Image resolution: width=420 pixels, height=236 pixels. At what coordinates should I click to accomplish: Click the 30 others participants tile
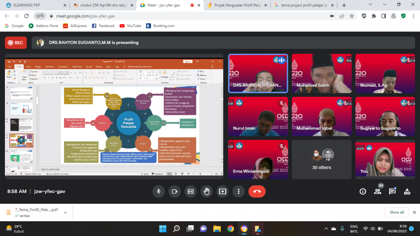tap(321, 159)
